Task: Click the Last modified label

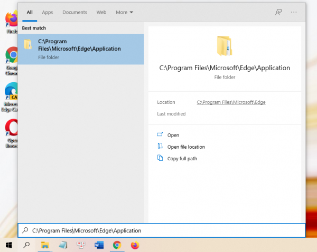Action: point(171,114)
